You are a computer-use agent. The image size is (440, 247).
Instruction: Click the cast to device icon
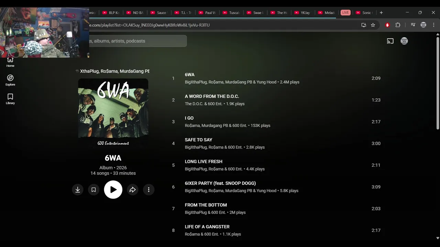click(390, 41)
